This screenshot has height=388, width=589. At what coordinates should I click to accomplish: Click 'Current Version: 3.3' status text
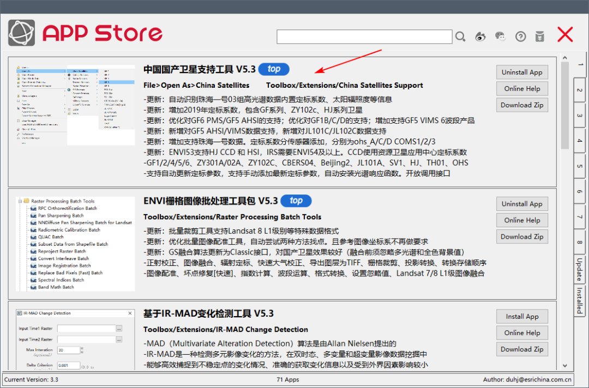[x=31, y=379]
